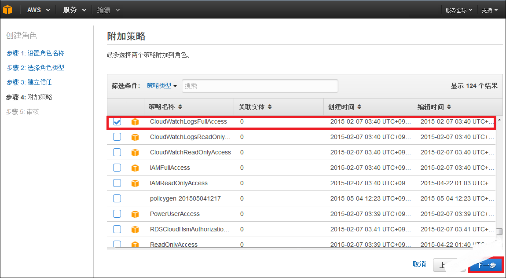Expand the 服务 services dropdown
The height and width of the screenshot is (278, 506).
[74, 10]
